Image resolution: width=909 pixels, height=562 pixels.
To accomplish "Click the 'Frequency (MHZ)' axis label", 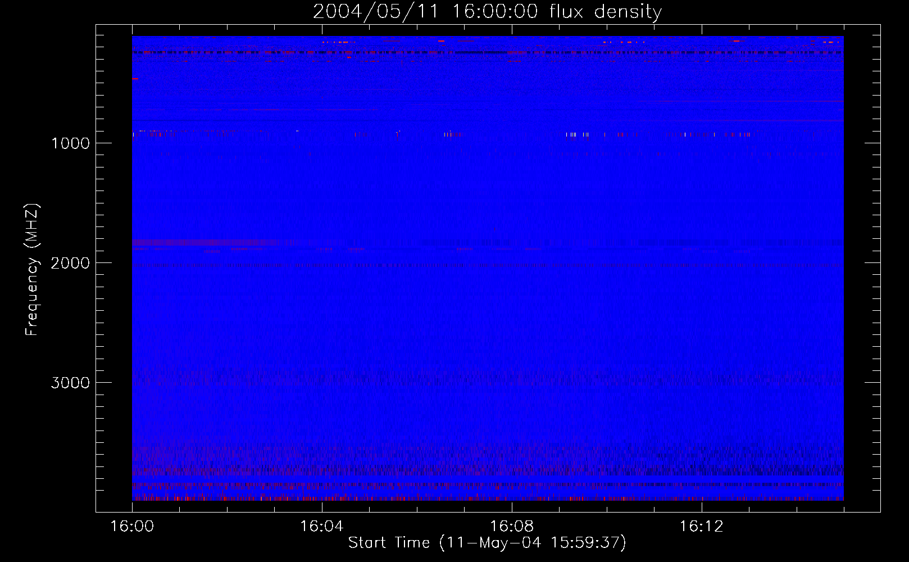I will [x=32, y=270].
